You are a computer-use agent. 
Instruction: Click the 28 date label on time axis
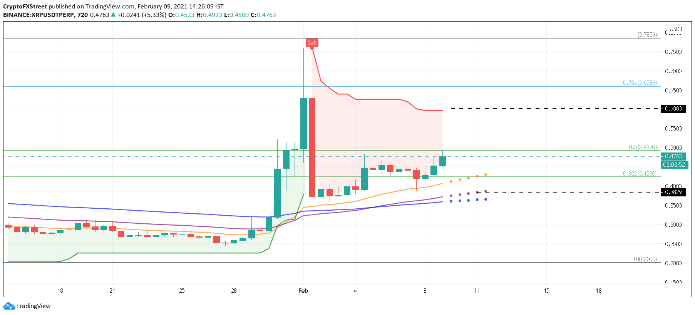pos(234,291)
